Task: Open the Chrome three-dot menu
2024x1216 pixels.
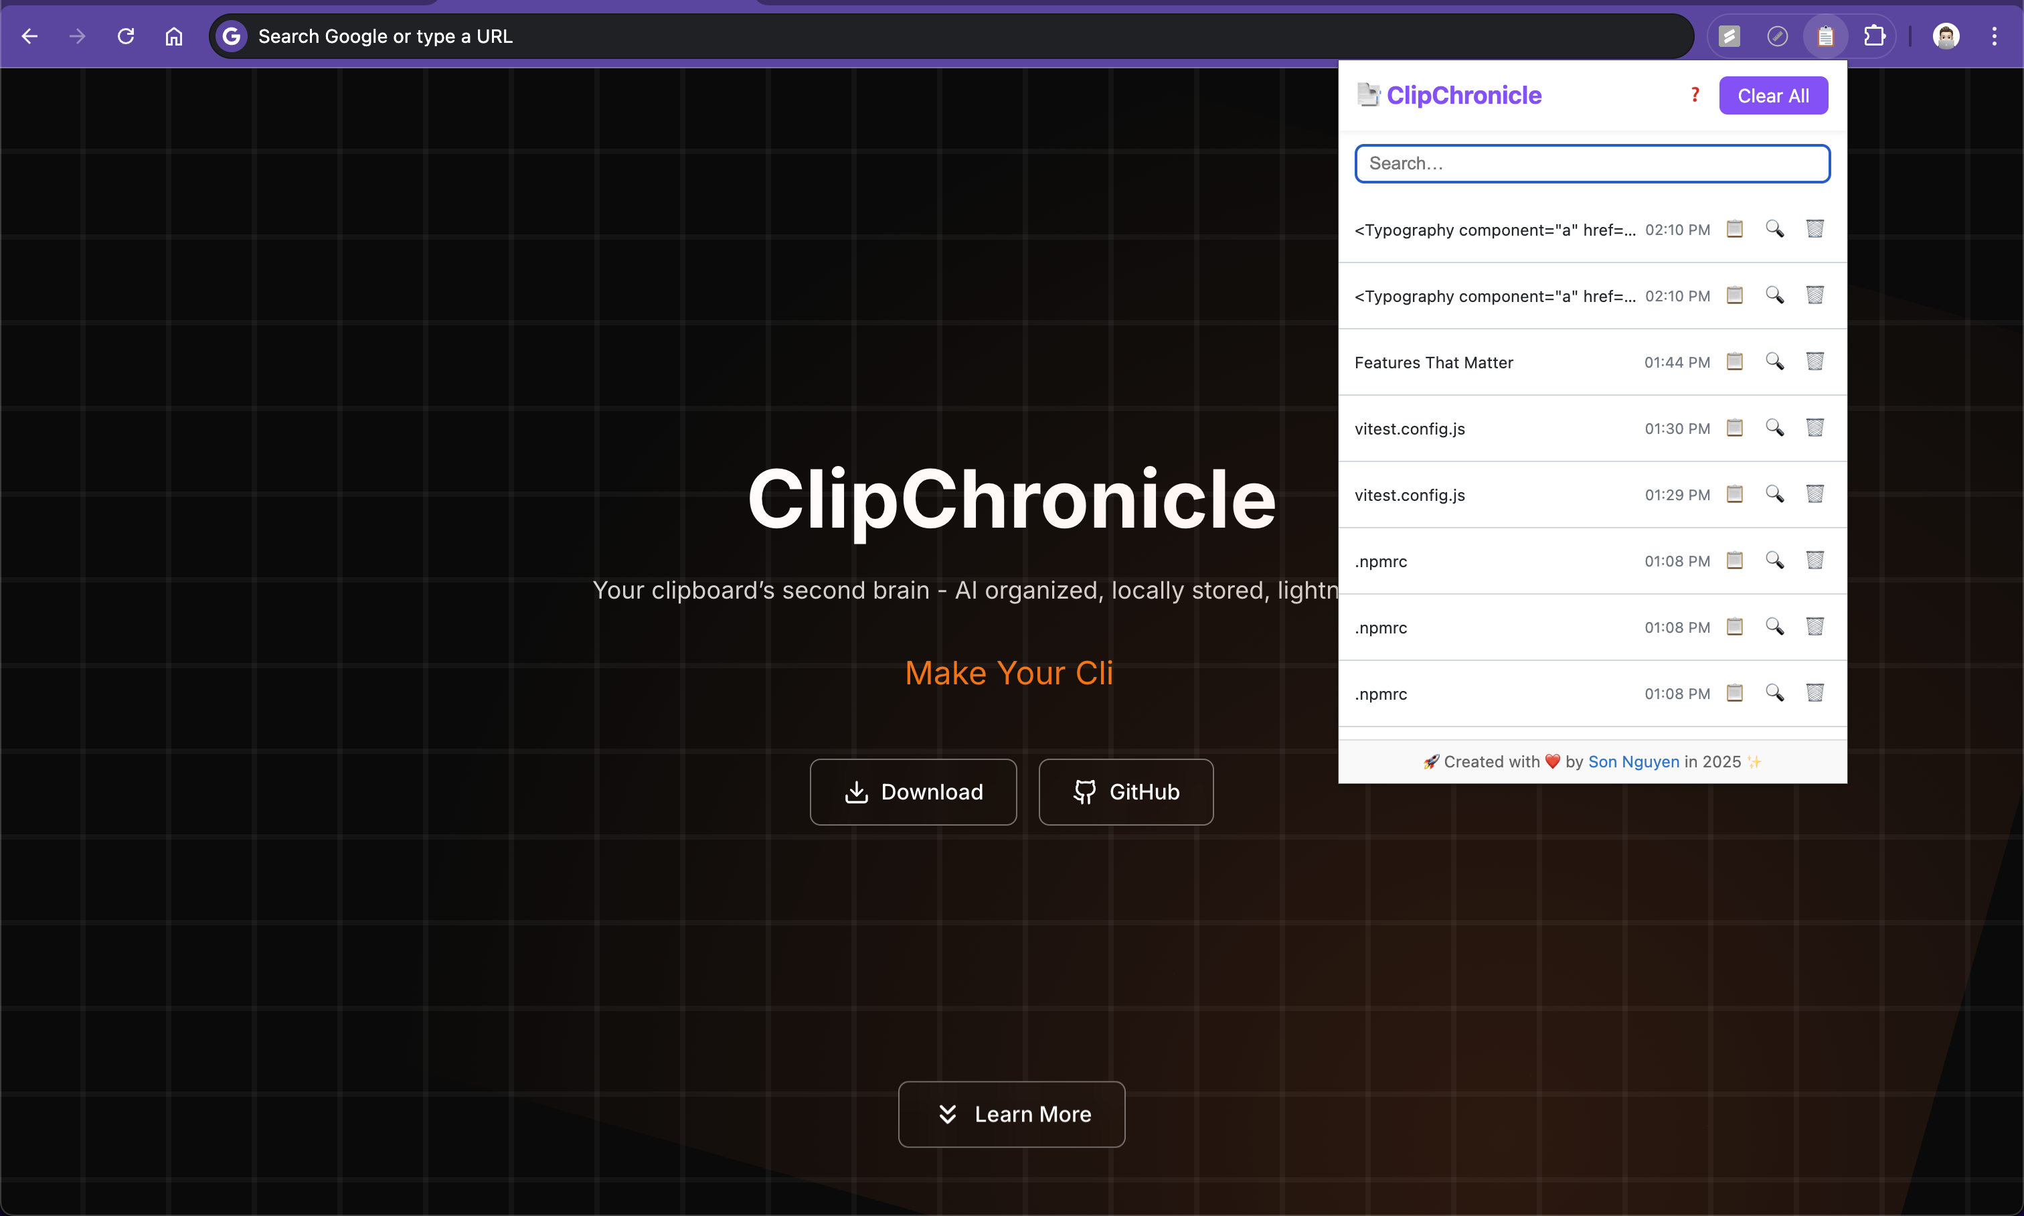Action: click(1994, 36)
